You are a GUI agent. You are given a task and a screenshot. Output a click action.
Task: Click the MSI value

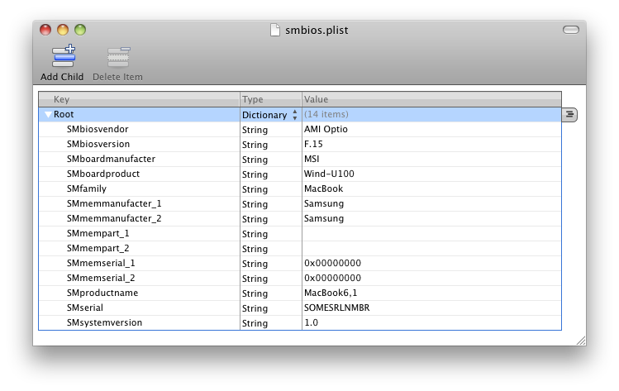pos(312,159)
